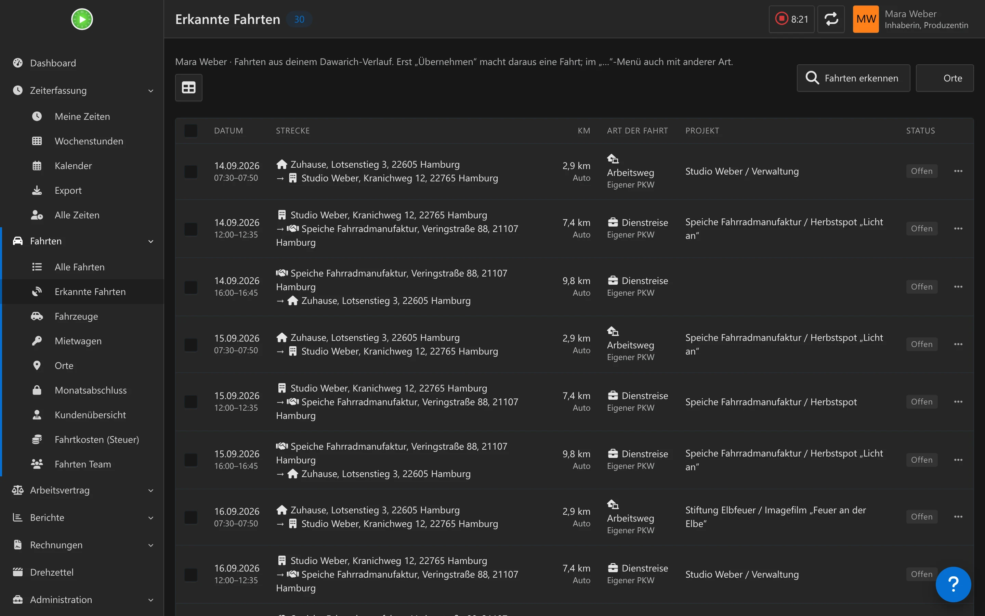Click the Drehzettel clapperboard icon
This screenshot has width=985, height=616.
click(17, 572)
